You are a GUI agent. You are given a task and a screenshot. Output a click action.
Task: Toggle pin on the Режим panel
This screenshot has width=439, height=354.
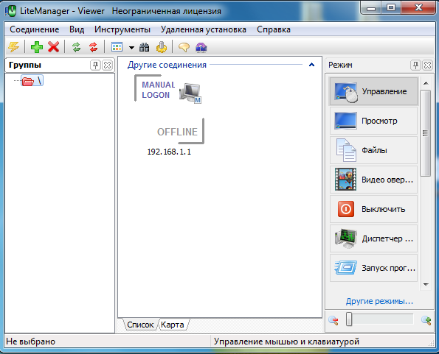(415, 65)
